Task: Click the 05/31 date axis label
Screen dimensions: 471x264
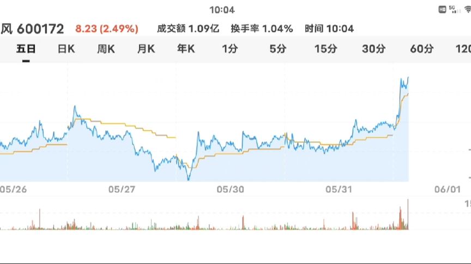Action: (339, 190)
